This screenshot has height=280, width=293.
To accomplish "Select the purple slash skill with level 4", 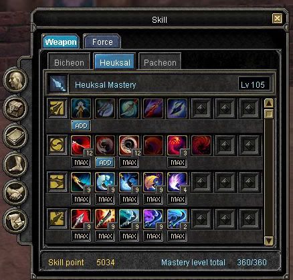I will (177, 182).
